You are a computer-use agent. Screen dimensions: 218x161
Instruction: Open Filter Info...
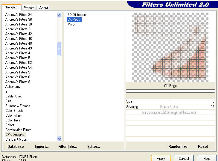[x=67, y=147]
